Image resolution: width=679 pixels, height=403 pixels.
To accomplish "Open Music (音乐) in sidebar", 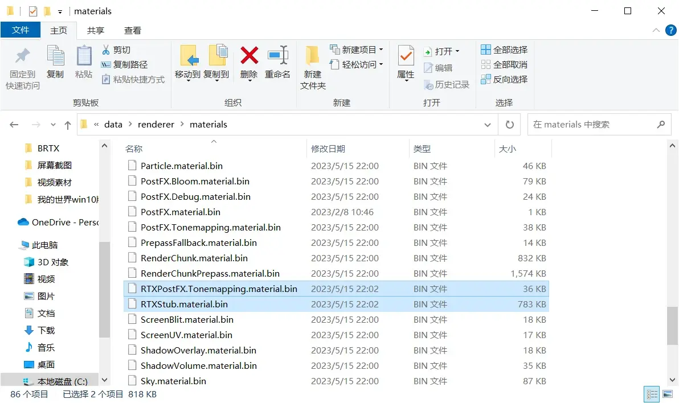I will point(39,347).
